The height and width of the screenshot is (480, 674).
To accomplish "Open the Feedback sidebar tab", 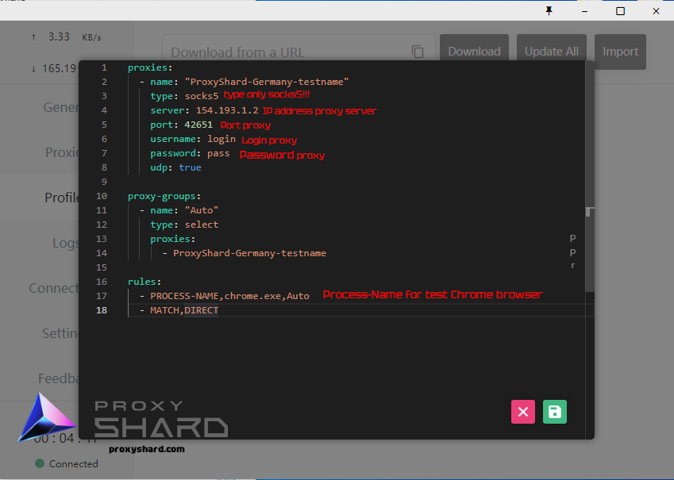I will point(59,378).
